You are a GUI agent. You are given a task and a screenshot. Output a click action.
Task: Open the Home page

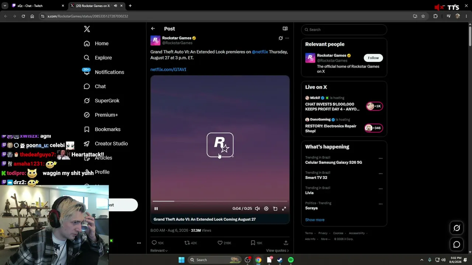click(x=96, y=43)
